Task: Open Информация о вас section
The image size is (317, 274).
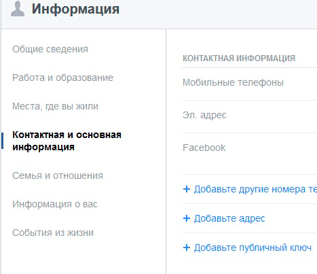Action: click(x=54, y=204)
